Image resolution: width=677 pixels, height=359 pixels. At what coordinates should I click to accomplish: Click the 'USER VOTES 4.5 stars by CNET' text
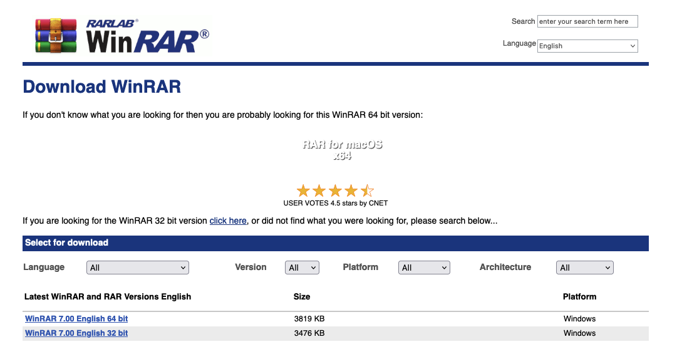click(336, 203)
